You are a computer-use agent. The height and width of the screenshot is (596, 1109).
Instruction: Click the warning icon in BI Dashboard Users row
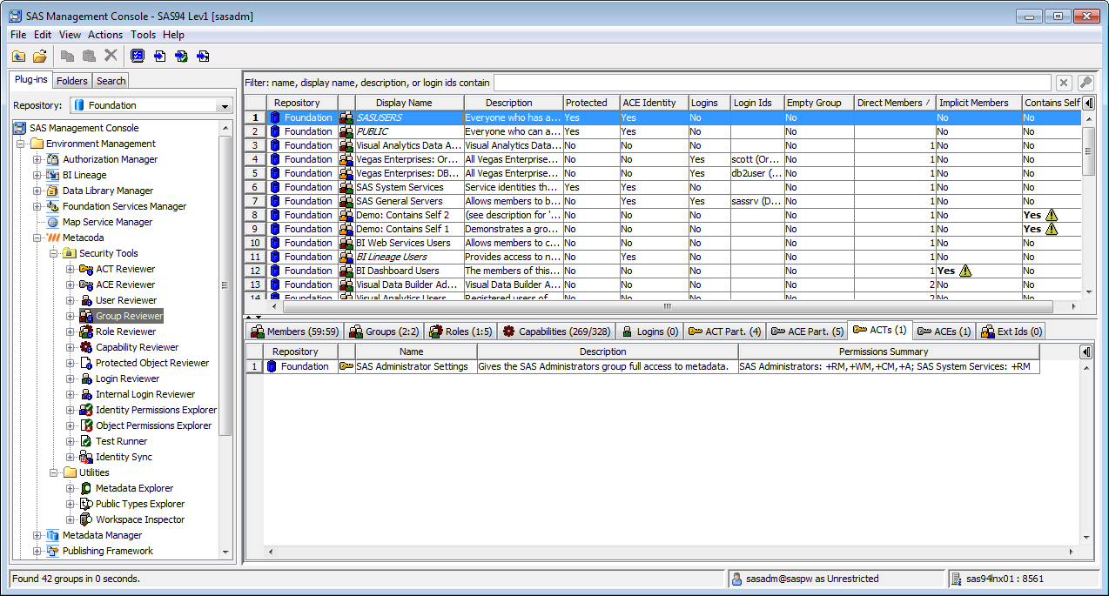coord(965,271)
